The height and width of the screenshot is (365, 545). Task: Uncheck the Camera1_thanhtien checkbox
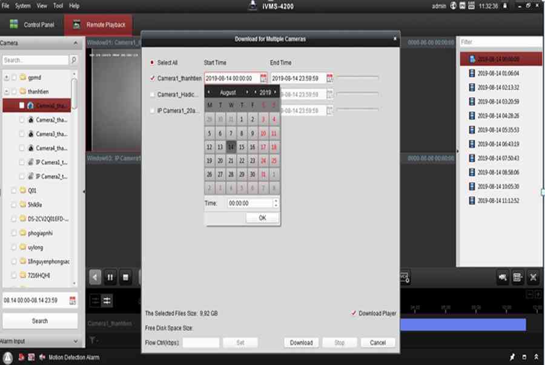[152, 78]
